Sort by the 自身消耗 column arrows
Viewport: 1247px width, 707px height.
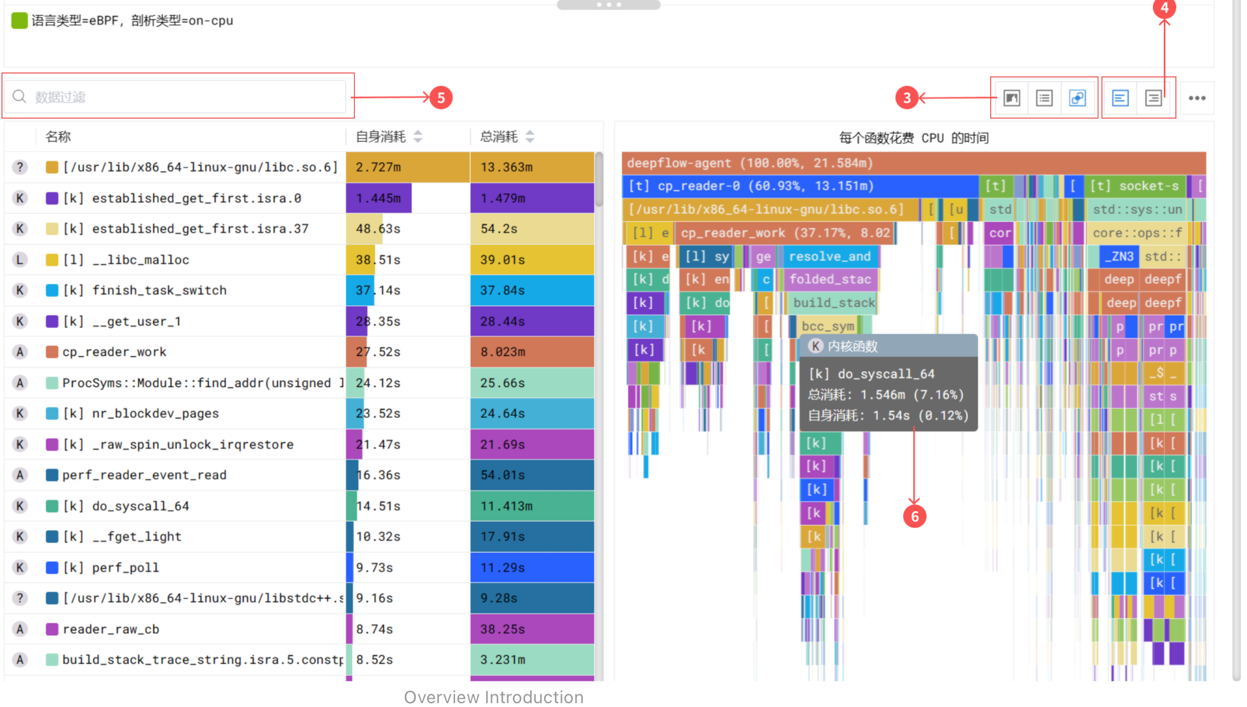tap(418, 137)
